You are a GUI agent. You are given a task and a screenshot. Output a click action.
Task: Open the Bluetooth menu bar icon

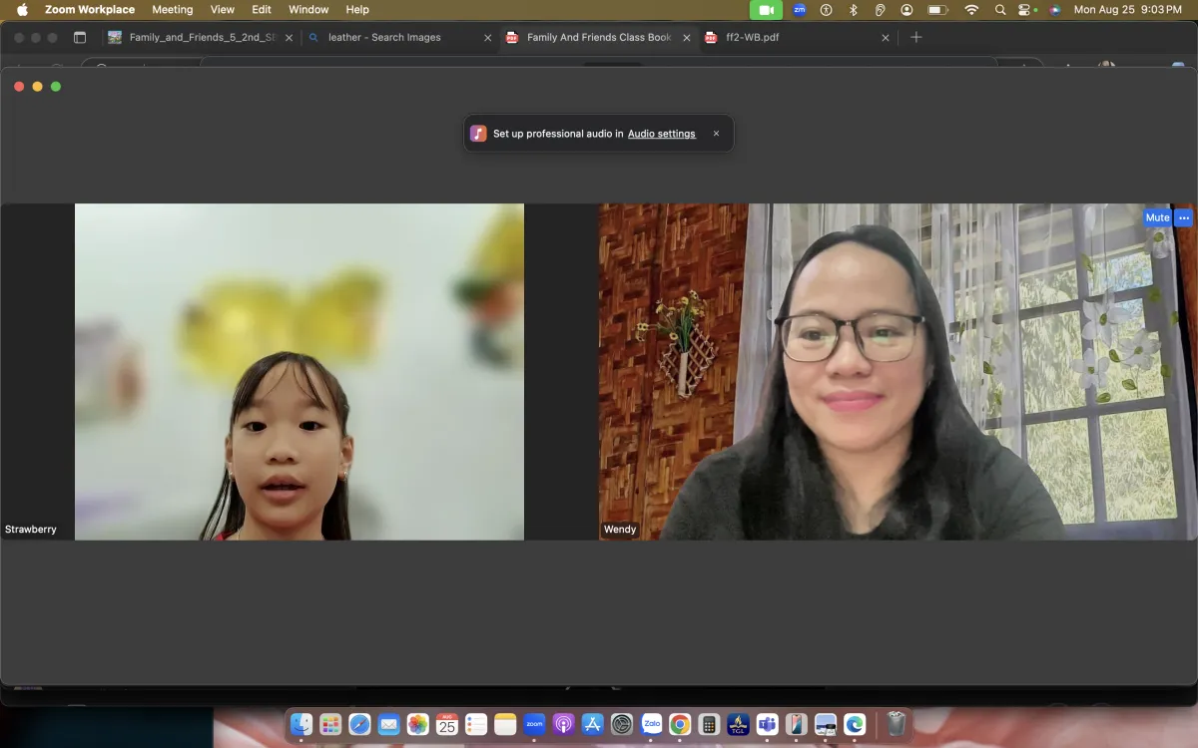click(853, 10)
